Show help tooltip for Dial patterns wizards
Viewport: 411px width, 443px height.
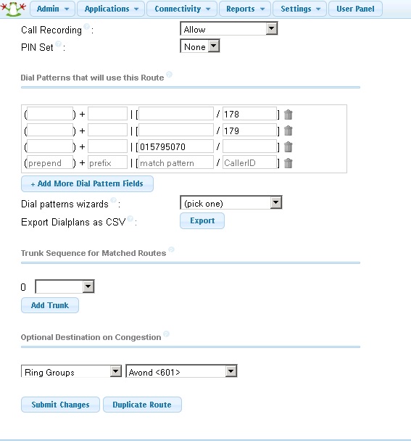point(113,200)
